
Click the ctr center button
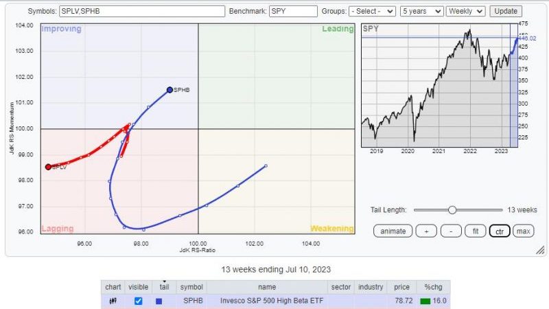pyautogui.click(x=500, y=231)
